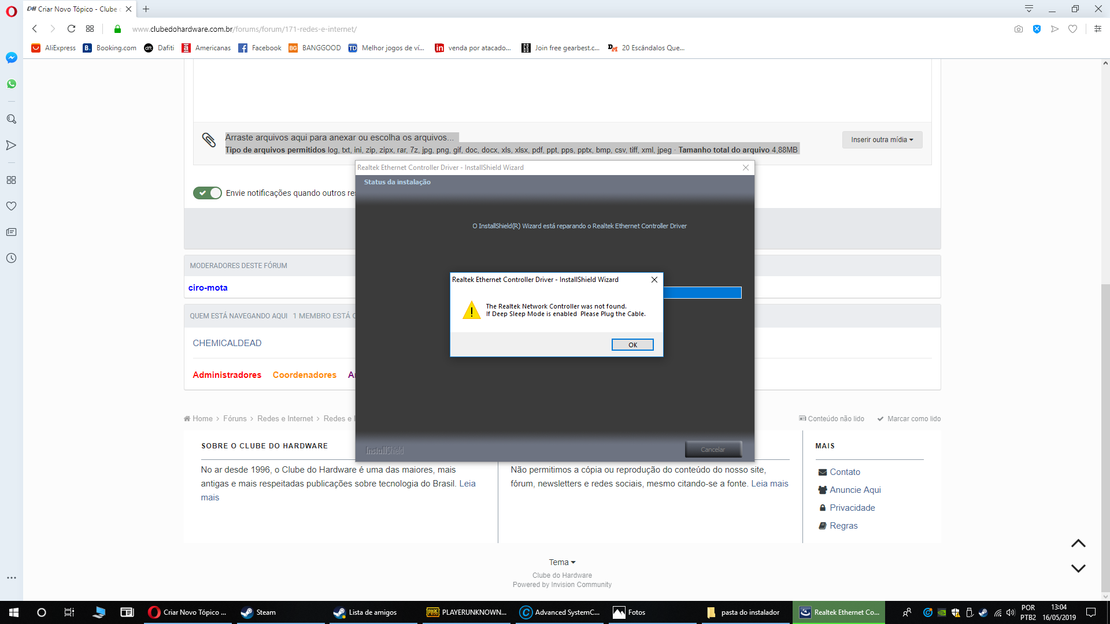Open PLAYERUNKNOWN taskbar window
The height and width of the screenshot is (624, 1110).
coord(467,612)
